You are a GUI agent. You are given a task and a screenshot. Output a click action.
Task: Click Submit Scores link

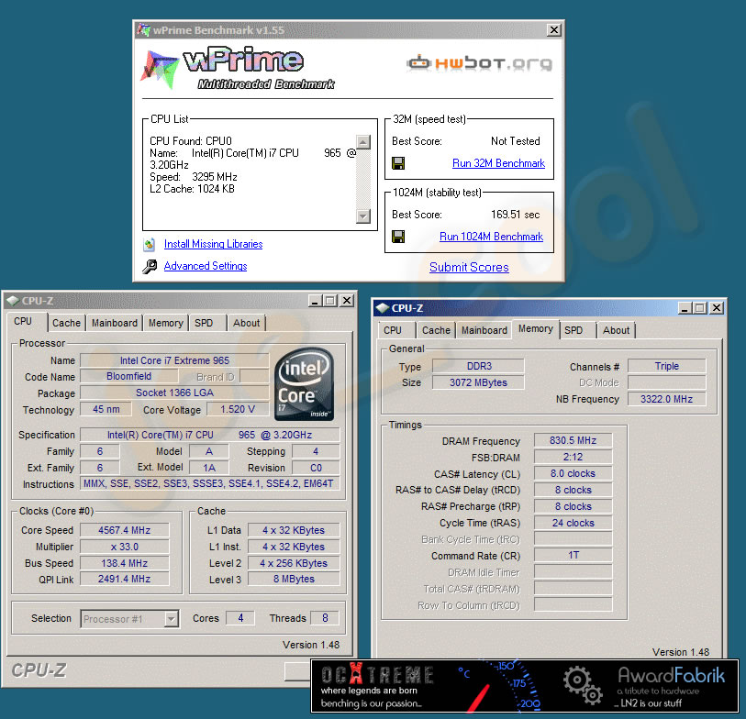pos(469,267)
